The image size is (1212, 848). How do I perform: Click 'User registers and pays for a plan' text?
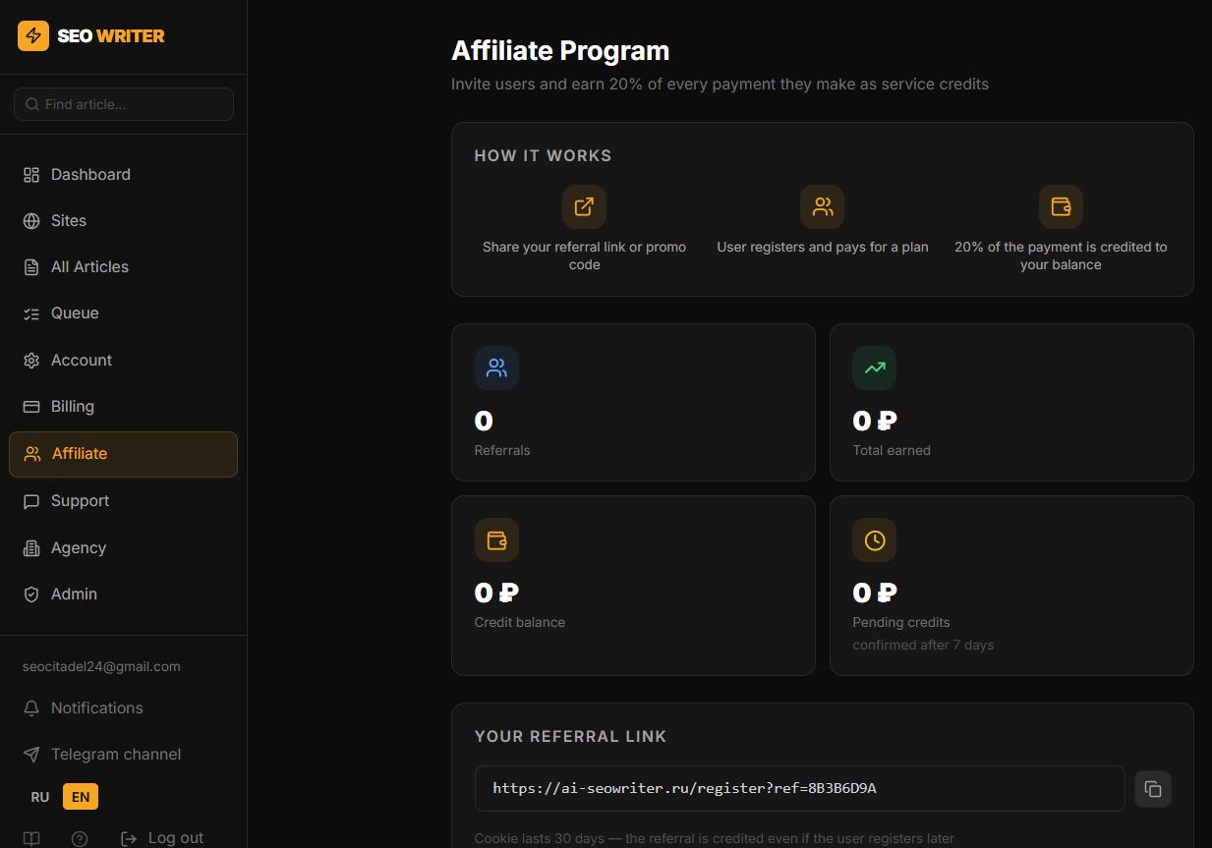pos(823,247)
